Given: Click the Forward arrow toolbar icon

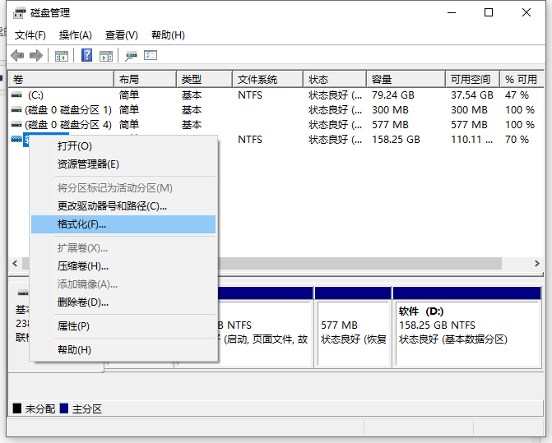Looking at the screenshot, I should click(x=36, y=56).
